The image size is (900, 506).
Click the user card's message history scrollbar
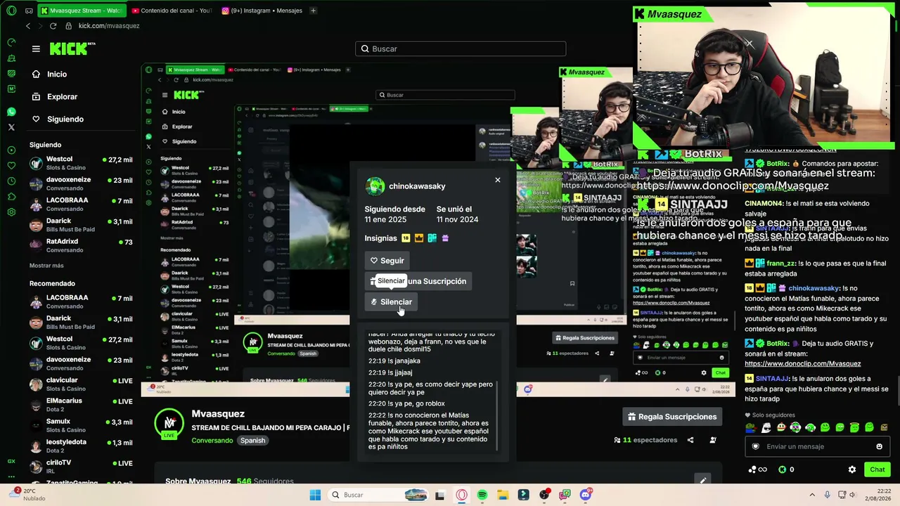tap(497, 416)
